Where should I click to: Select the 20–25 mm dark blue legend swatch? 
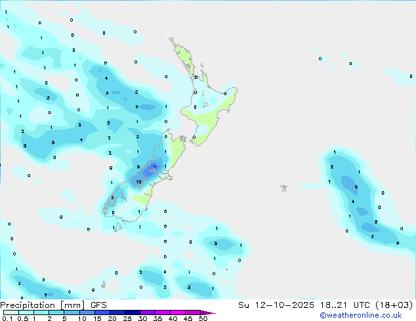(117, 312)
